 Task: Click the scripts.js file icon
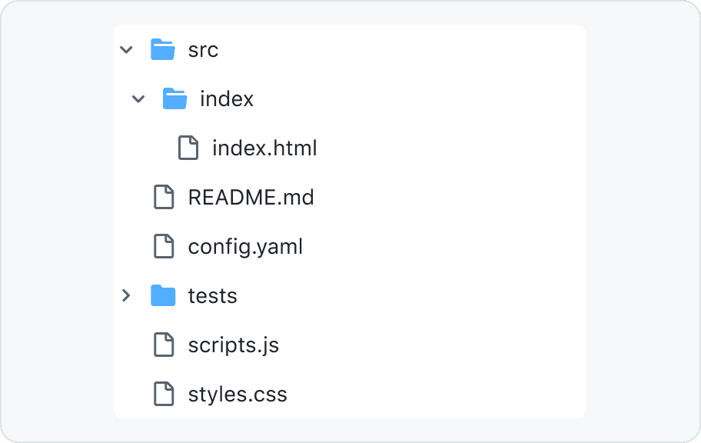164,345
